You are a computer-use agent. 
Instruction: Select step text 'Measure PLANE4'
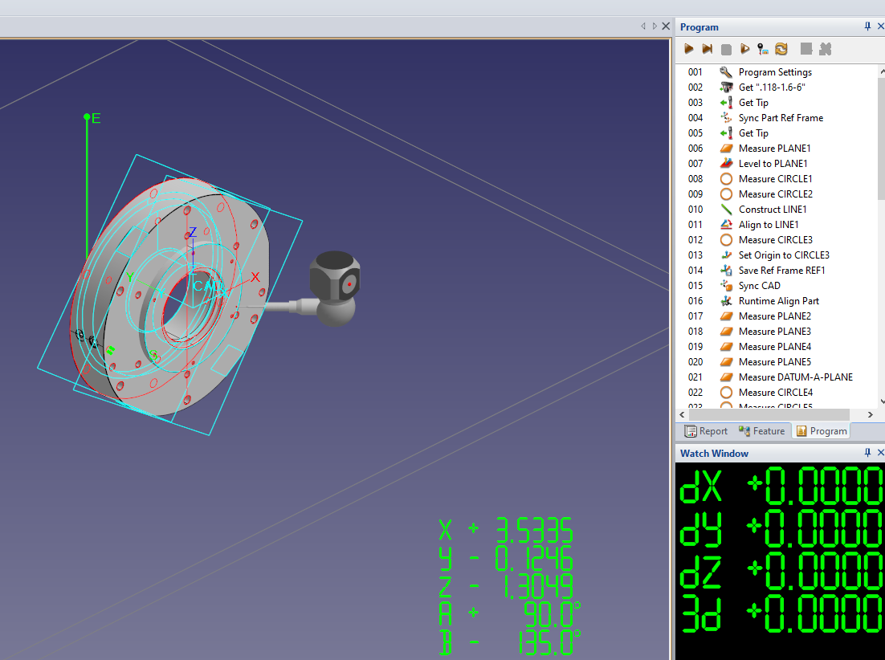pos(774,346)
